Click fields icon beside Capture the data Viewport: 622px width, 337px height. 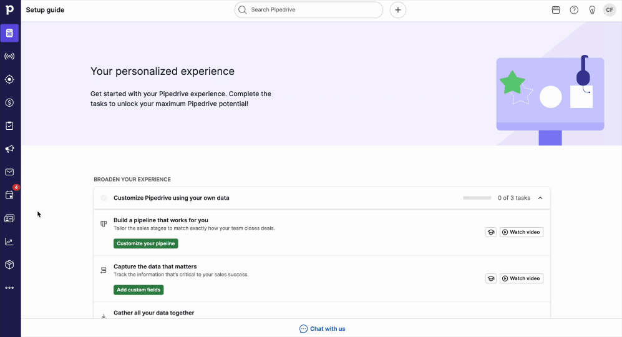[104, 270]
